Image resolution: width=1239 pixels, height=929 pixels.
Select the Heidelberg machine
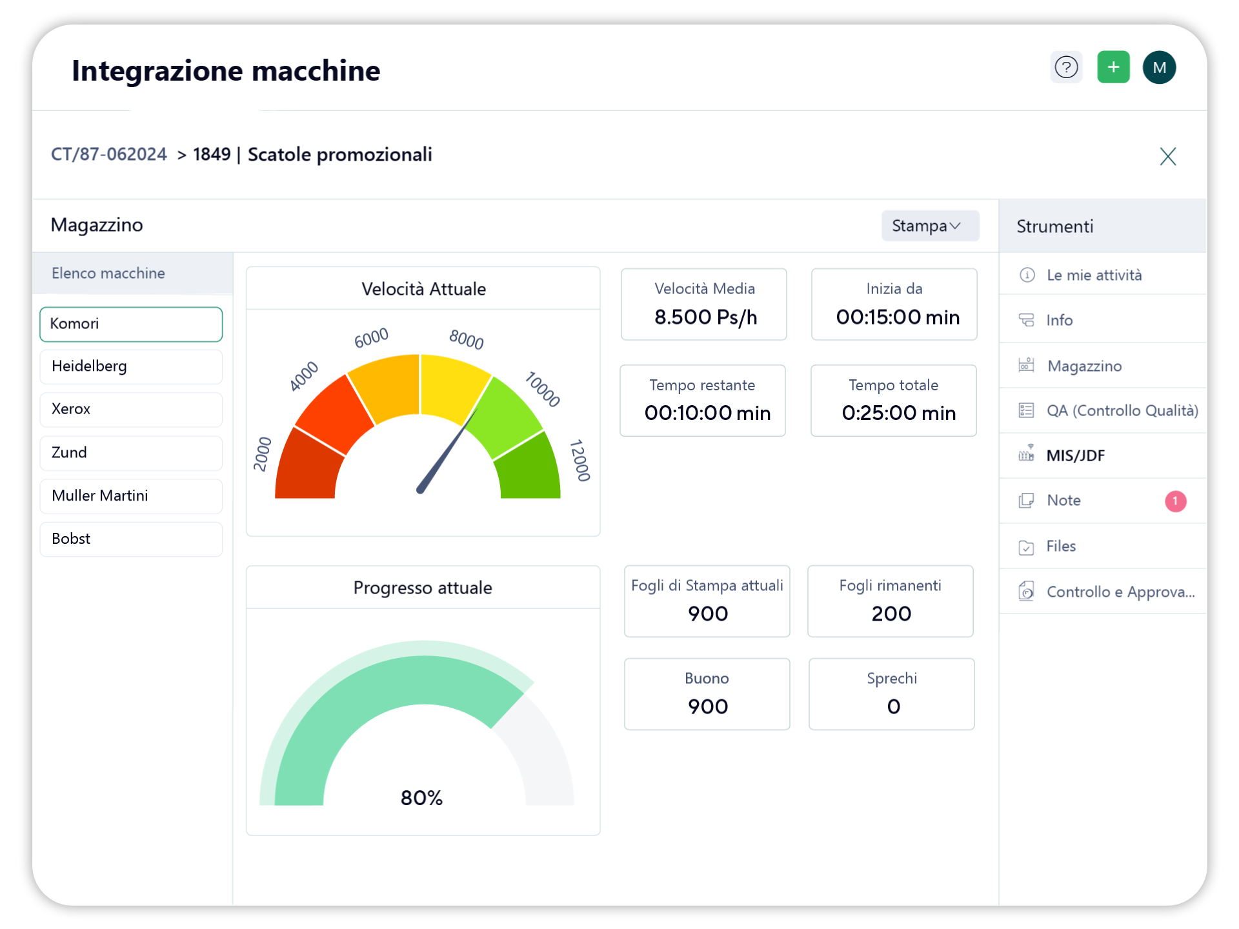[x=131, y=366]
